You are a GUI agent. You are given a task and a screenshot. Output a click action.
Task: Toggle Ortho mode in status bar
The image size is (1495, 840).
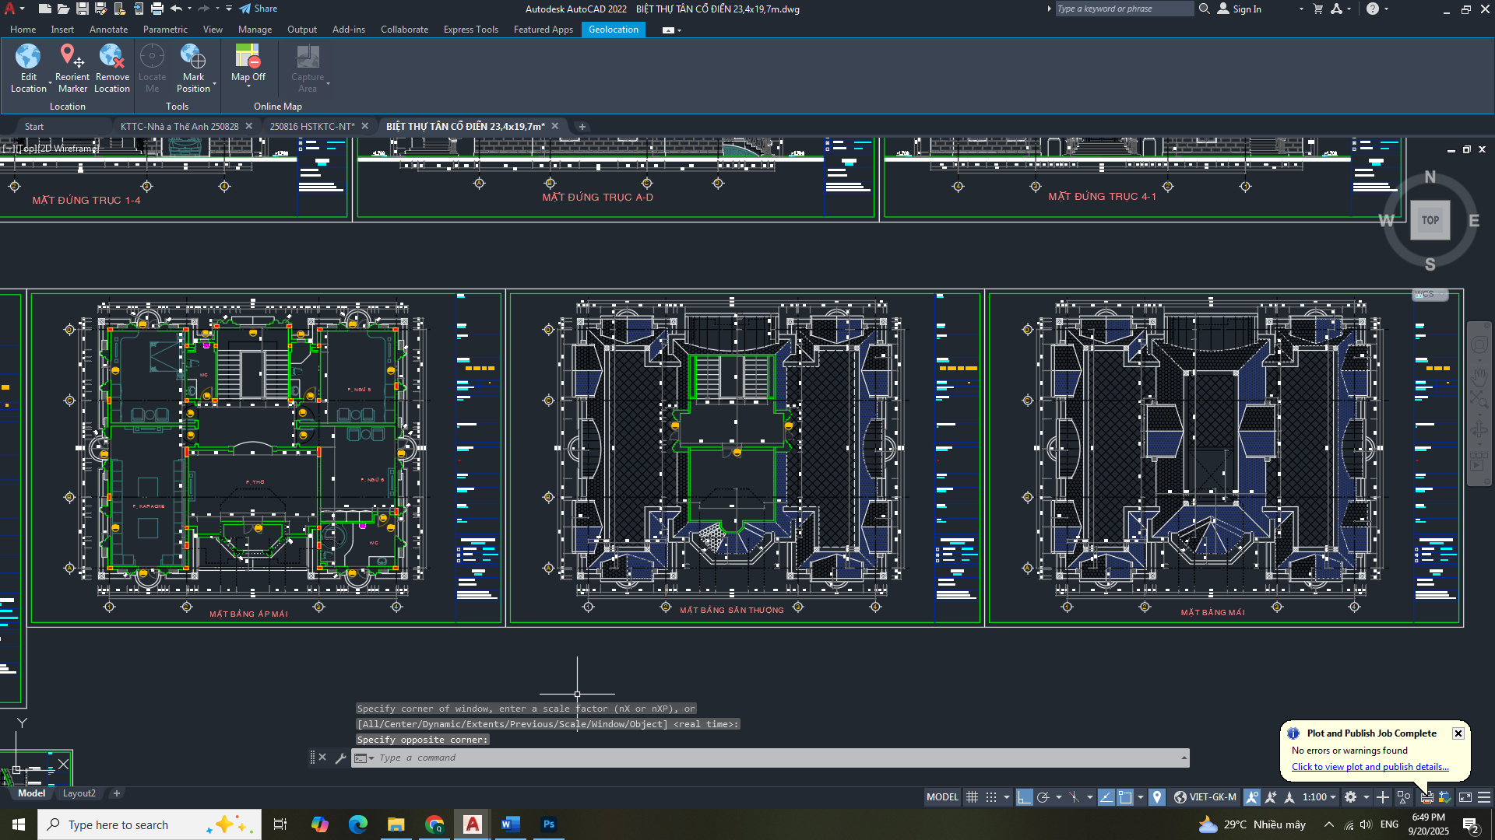pyautogui.click(x=1024, y=797)
